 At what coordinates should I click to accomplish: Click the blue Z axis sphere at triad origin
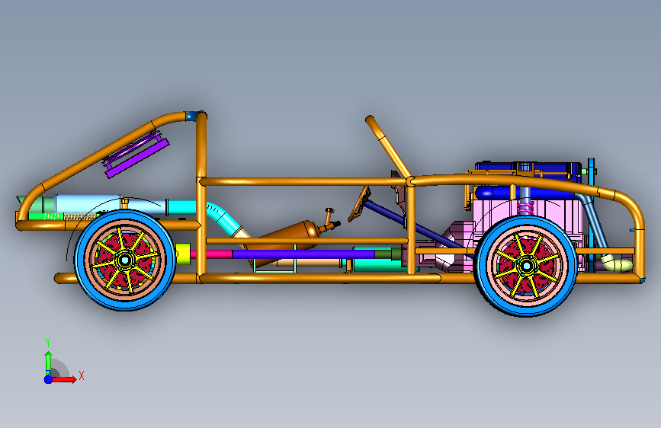48,379
